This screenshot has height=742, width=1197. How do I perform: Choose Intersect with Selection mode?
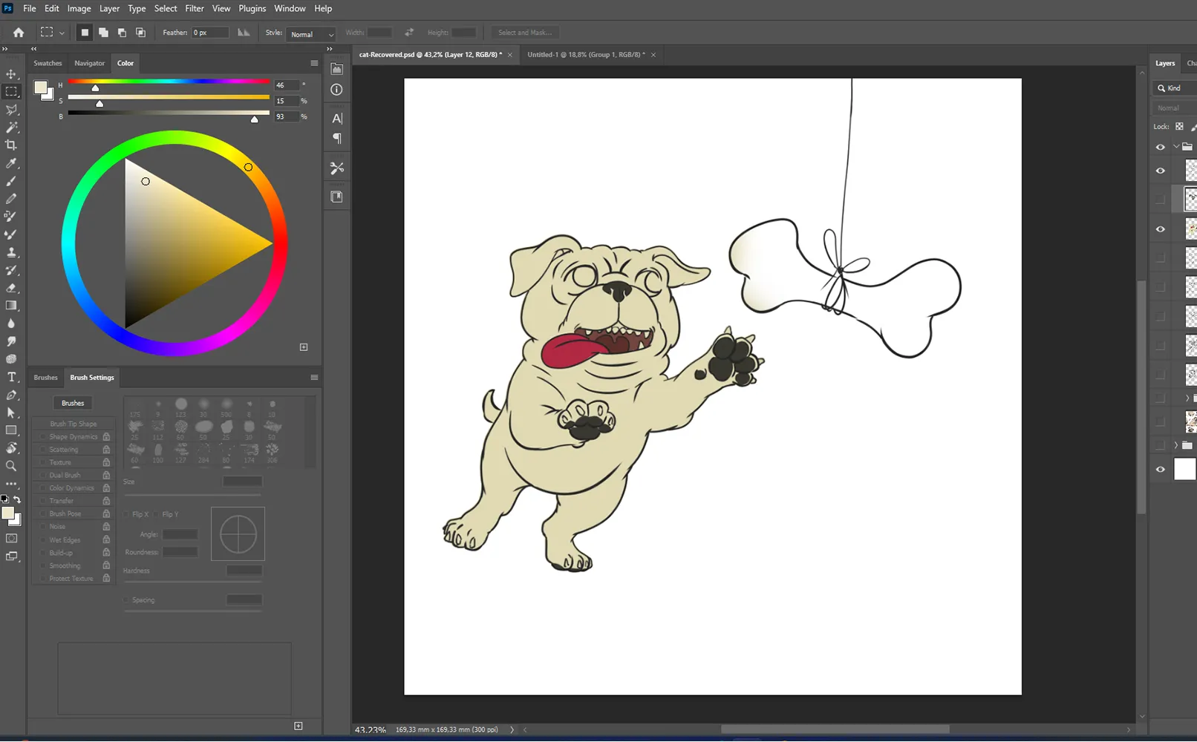pyautogui.click(x=140, y=33)
